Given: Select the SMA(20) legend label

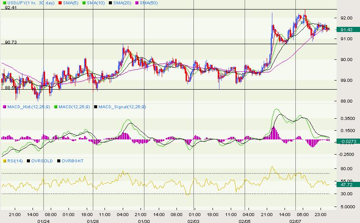Looking at the screenshot, I should (x=122, y=3).
